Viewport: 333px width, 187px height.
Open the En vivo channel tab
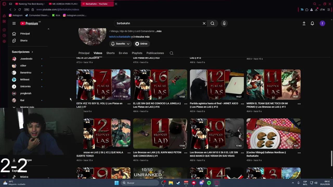click(x=123, y=53)
